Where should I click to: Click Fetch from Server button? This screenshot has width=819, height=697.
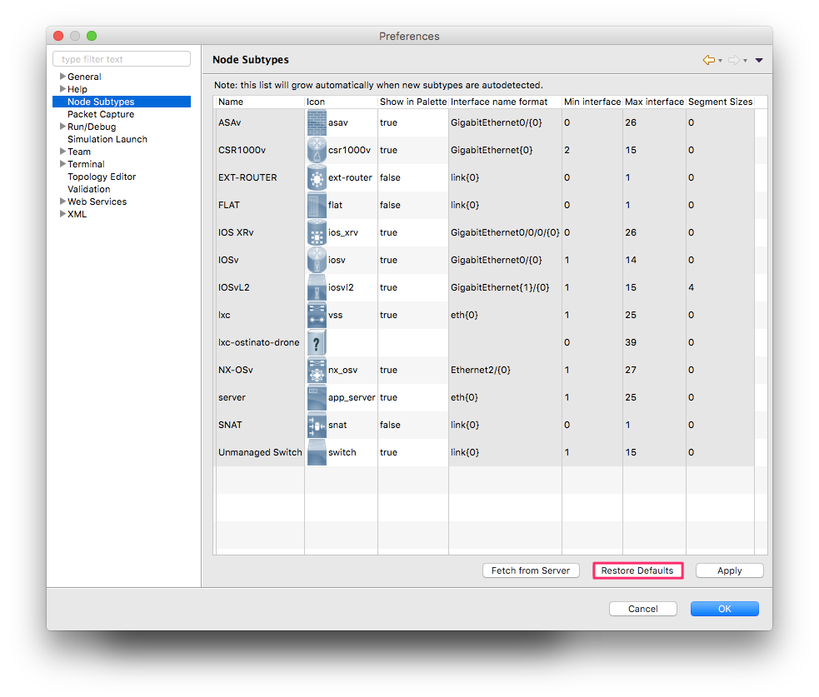(531, 570)
